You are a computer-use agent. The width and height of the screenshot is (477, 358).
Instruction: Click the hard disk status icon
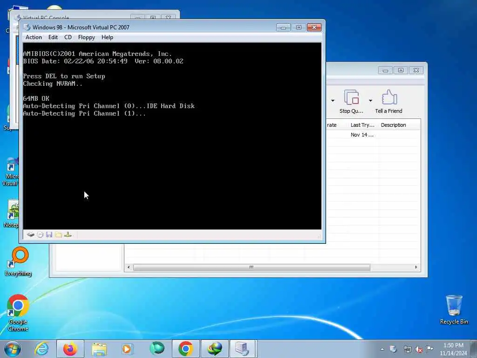pyautogui.click(x=30, y=234)
